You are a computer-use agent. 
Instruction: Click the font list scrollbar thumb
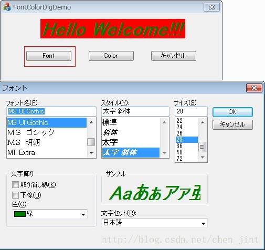point(91,142)
